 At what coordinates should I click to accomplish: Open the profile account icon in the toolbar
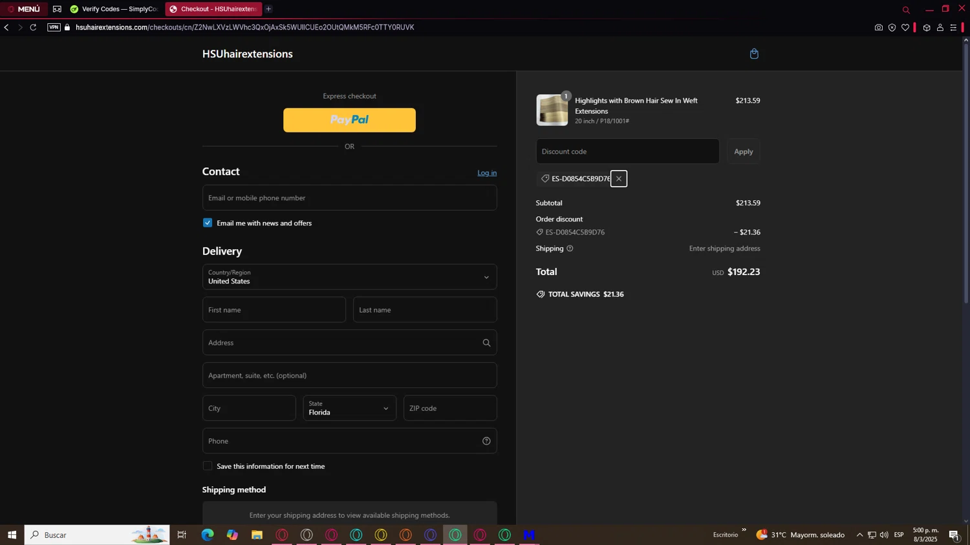(x=940, y=27)
